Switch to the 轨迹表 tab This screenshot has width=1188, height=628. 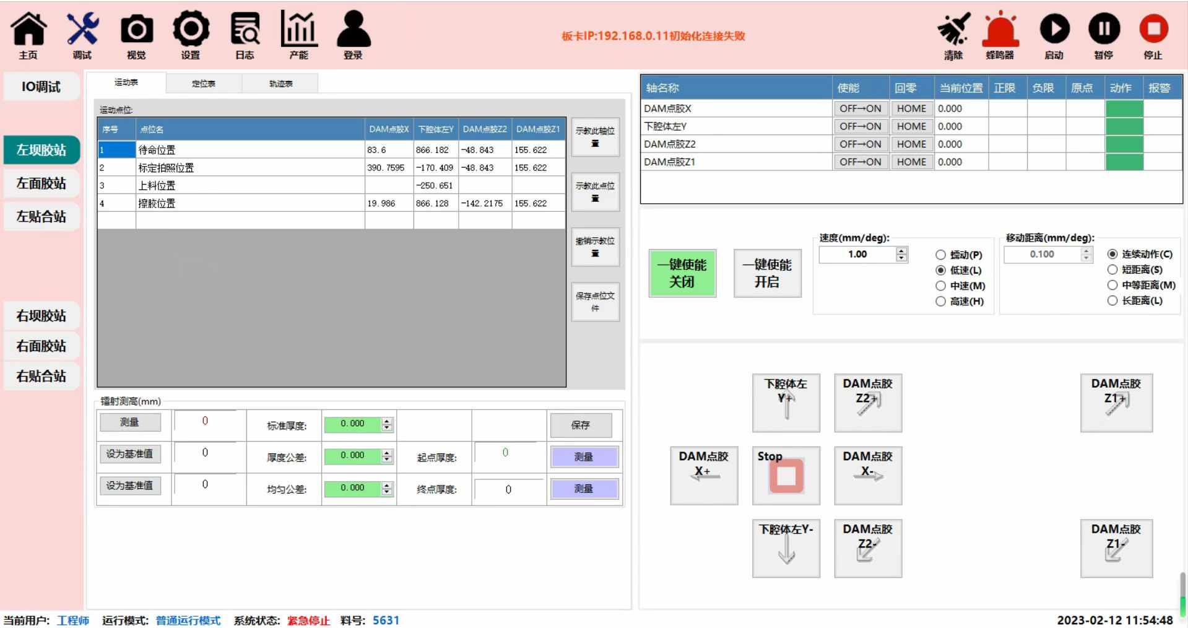click(280, 84)
